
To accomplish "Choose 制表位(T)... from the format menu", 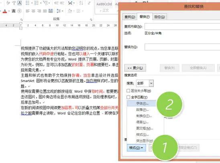I will tap(144, 116).
